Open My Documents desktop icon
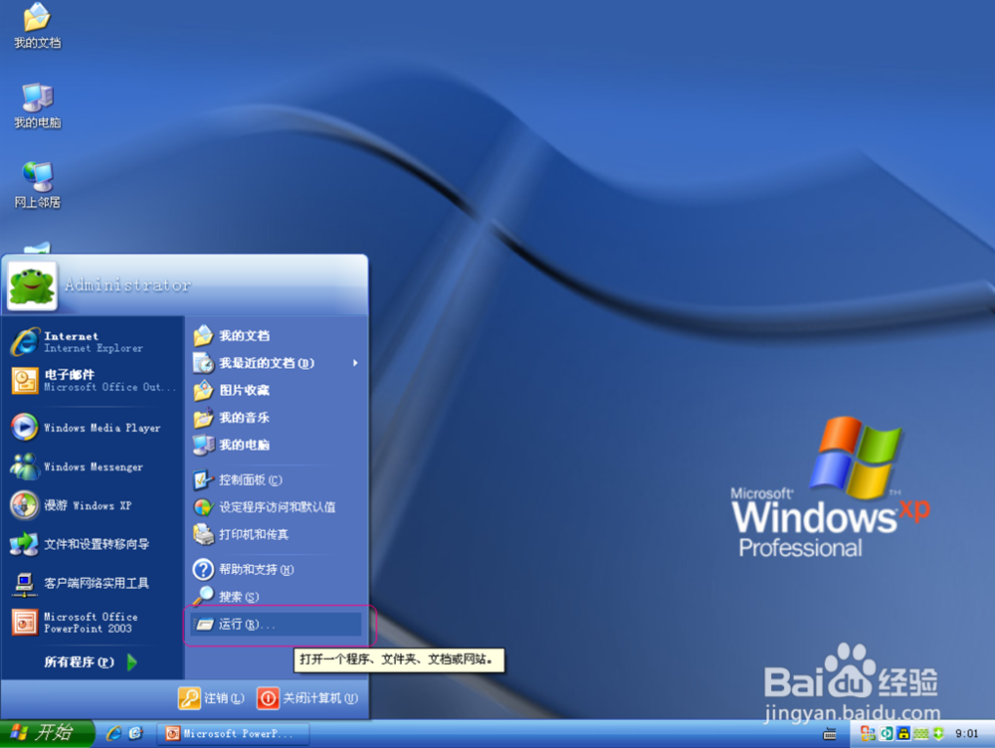 point(37,26)
